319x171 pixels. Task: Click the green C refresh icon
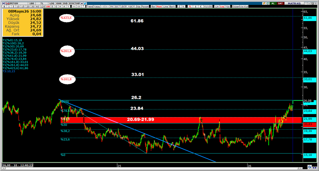point(268,3)
